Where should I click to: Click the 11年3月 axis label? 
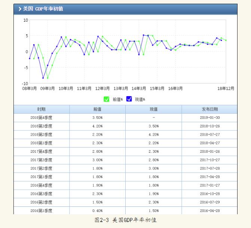coord(84,88)
